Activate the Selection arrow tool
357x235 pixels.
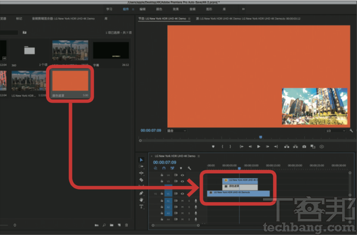(x=141, y=160)
